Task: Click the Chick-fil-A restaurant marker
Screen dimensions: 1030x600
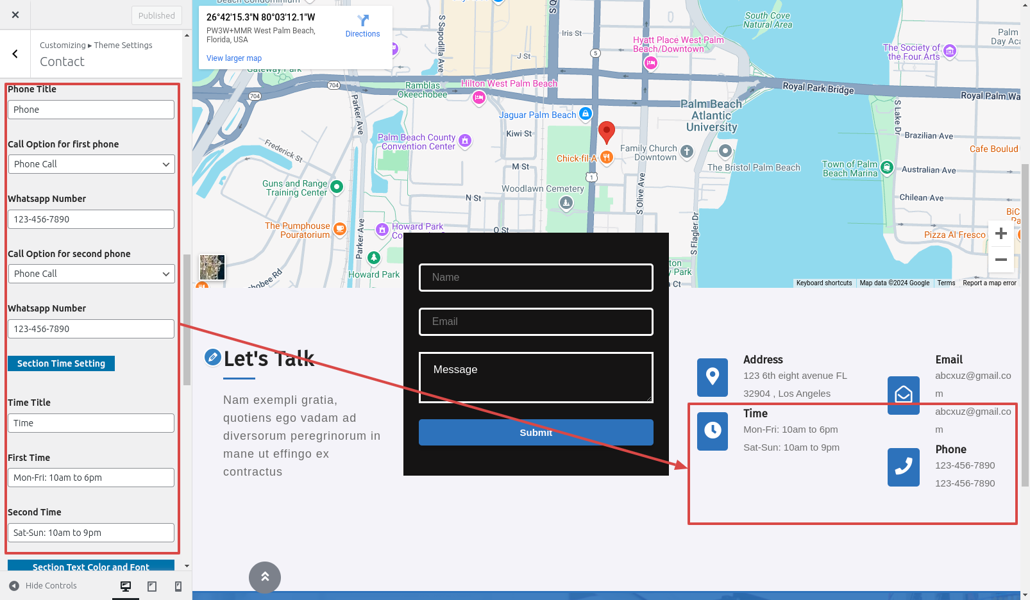Action: point(606,157)
